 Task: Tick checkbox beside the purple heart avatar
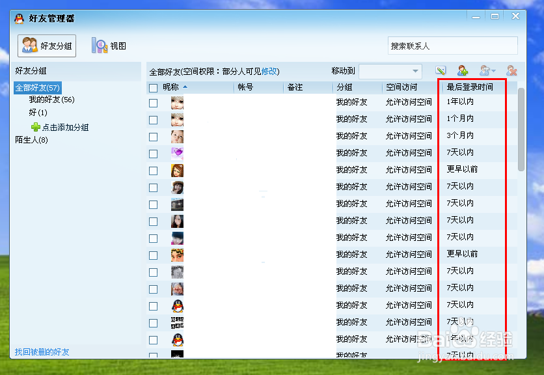(x=153, y=154)
